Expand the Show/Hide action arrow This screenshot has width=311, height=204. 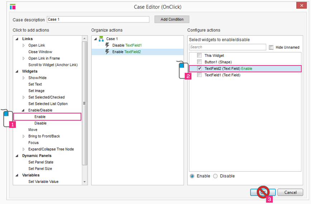(24, 78)
